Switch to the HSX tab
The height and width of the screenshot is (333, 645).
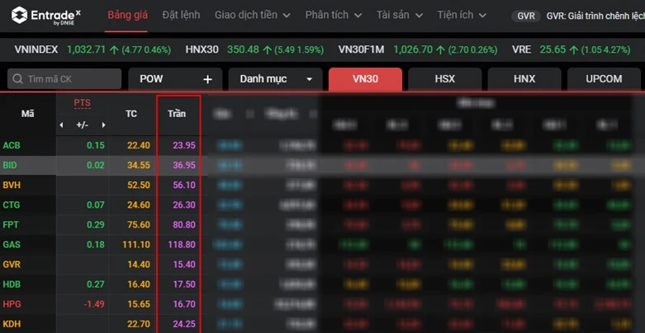tap(444, 79)
